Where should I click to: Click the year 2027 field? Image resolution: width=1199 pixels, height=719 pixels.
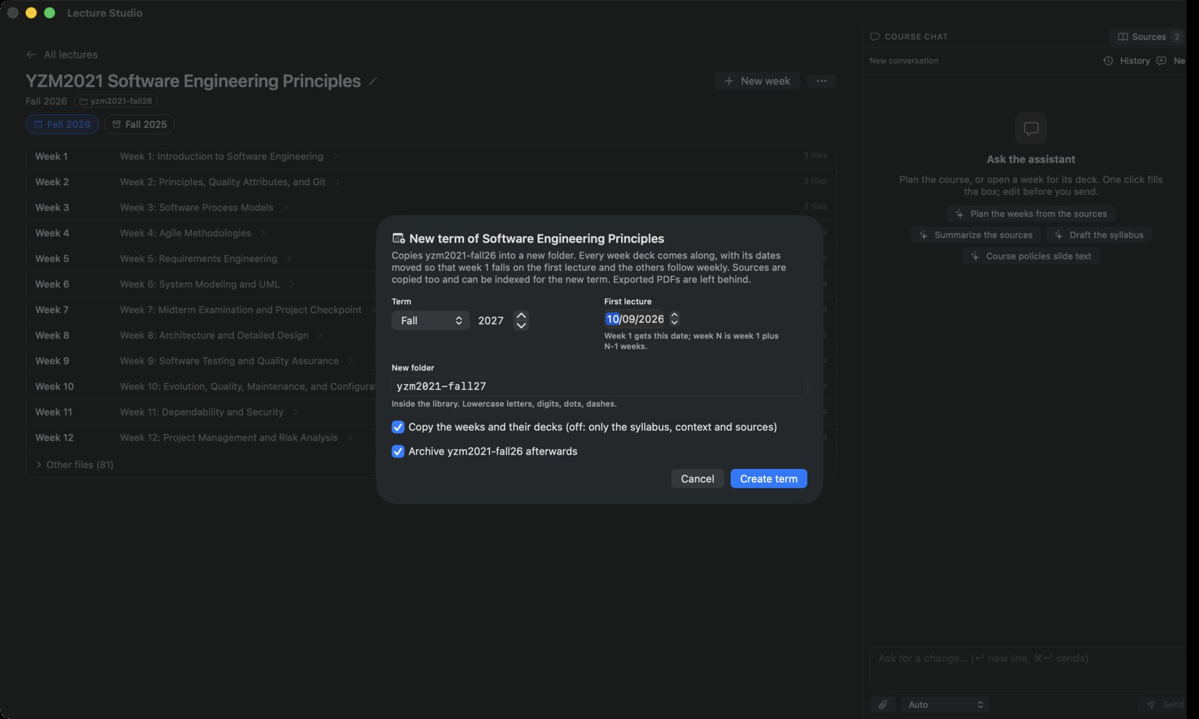(491, 321)
